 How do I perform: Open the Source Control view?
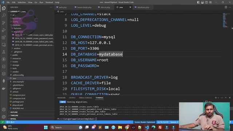4,23
